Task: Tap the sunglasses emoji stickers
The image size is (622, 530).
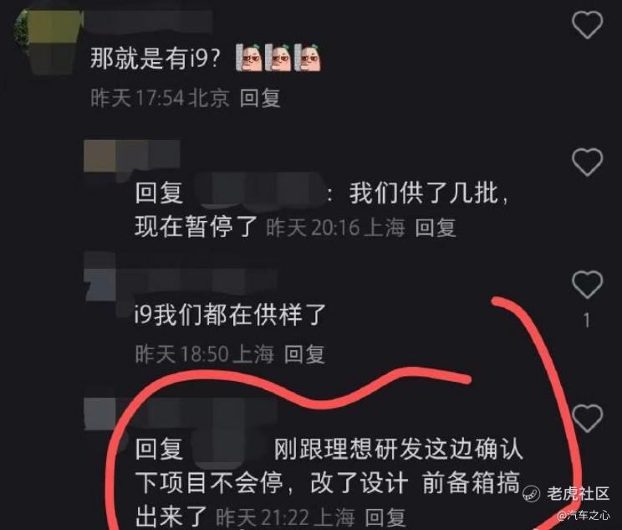Action: [x=278, y=58]
